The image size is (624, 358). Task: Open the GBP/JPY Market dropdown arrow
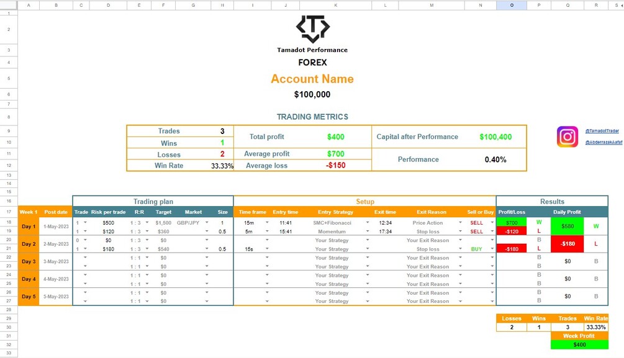point(207,223)
